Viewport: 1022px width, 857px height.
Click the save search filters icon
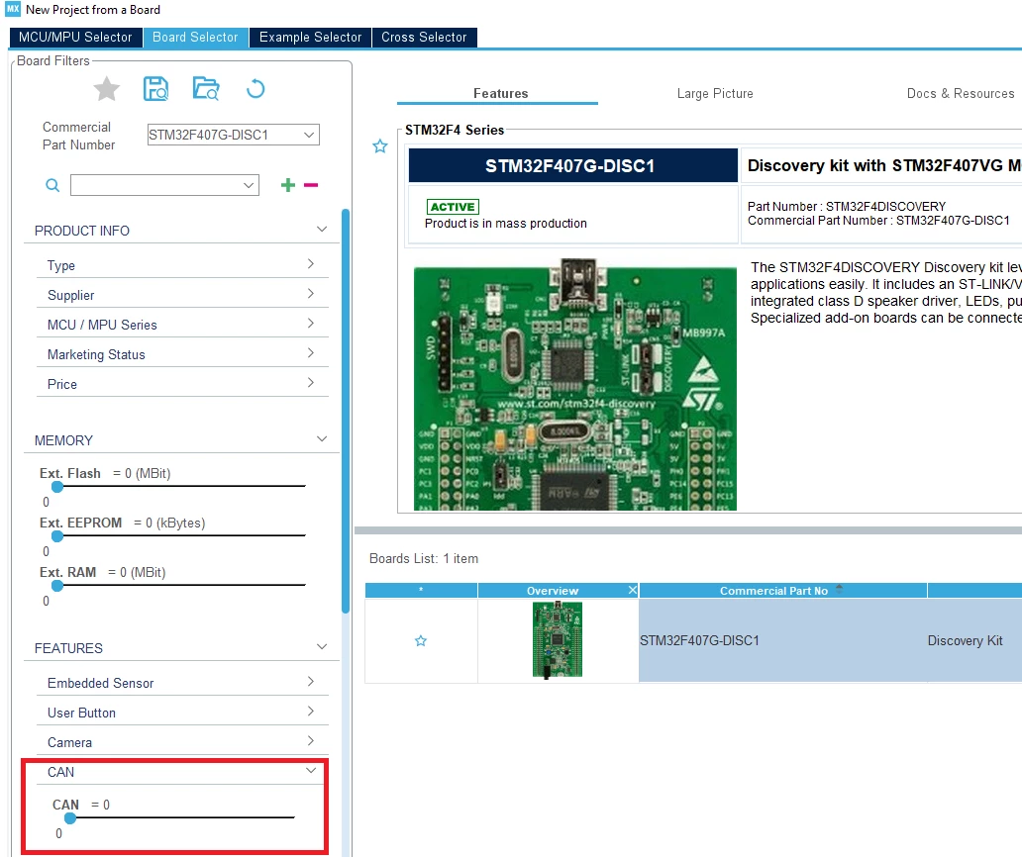click(x=155, y=88)
